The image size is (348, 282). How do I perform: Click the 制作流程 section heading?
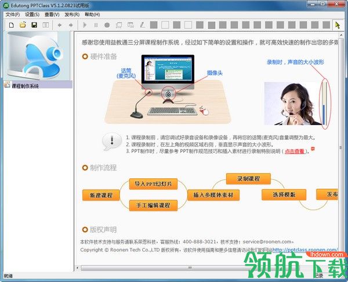(103, 168)
